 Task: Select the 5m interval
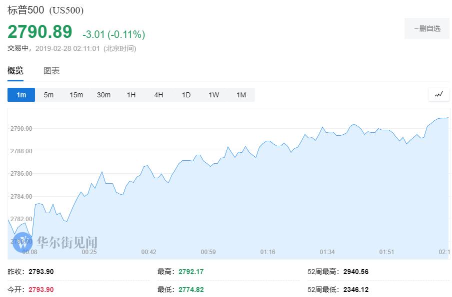click(48, 95)
